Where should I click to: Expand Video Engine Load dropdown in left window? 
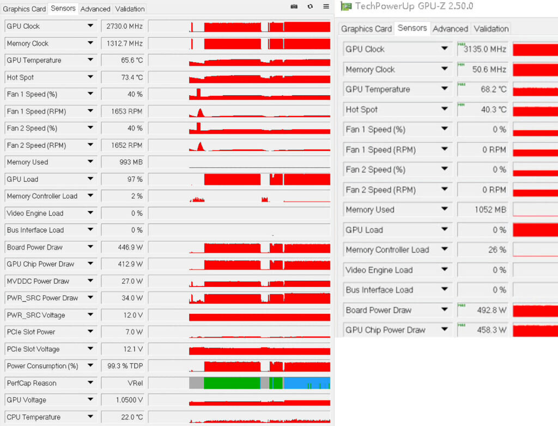click(90, 212)
